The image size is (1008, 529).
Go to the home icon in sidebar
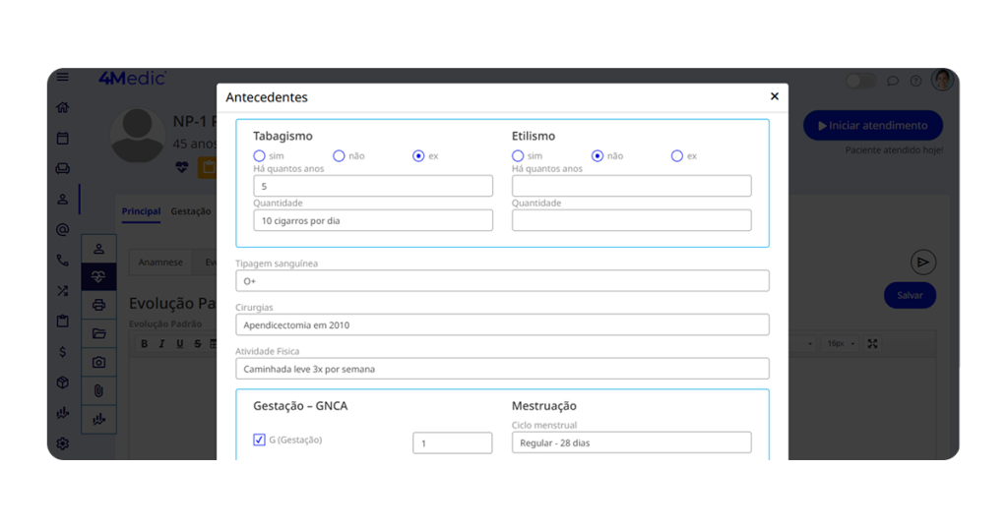coord(63,108)
